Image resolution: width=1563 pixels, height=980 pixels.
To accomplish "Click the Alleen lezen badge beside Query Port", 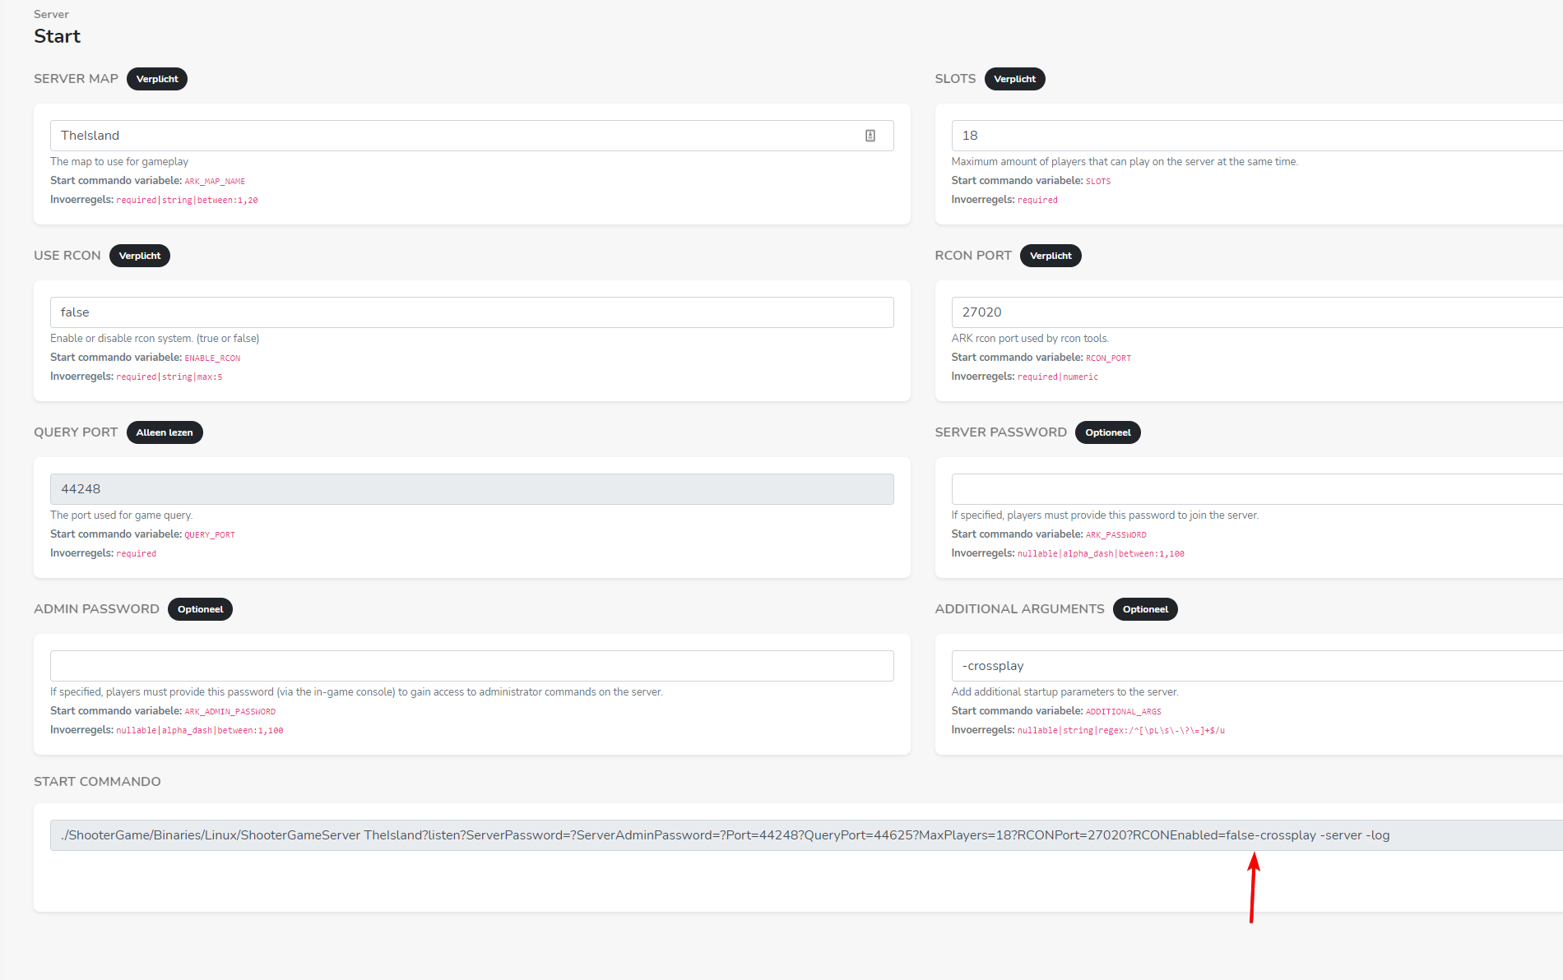I will (x=165, y=432).
